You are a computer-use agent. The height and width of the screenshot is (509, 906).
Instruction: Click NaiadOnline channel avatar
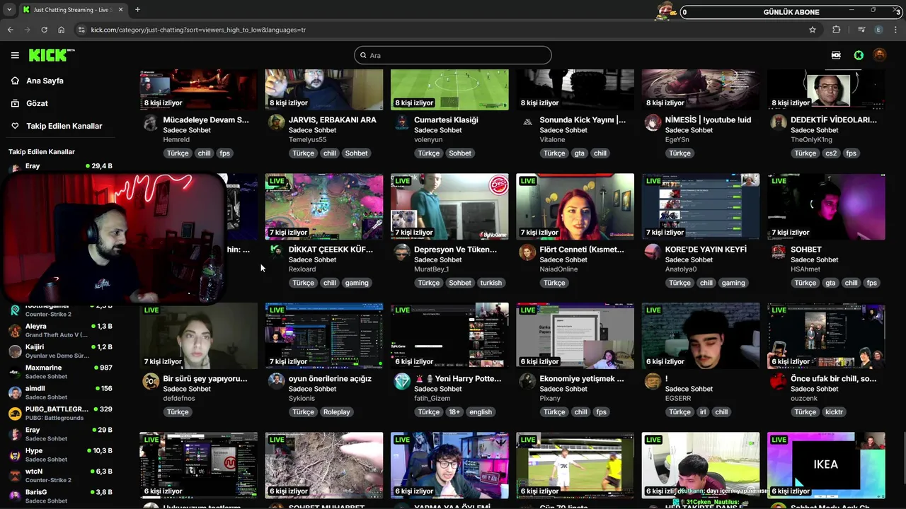(527, 252)
